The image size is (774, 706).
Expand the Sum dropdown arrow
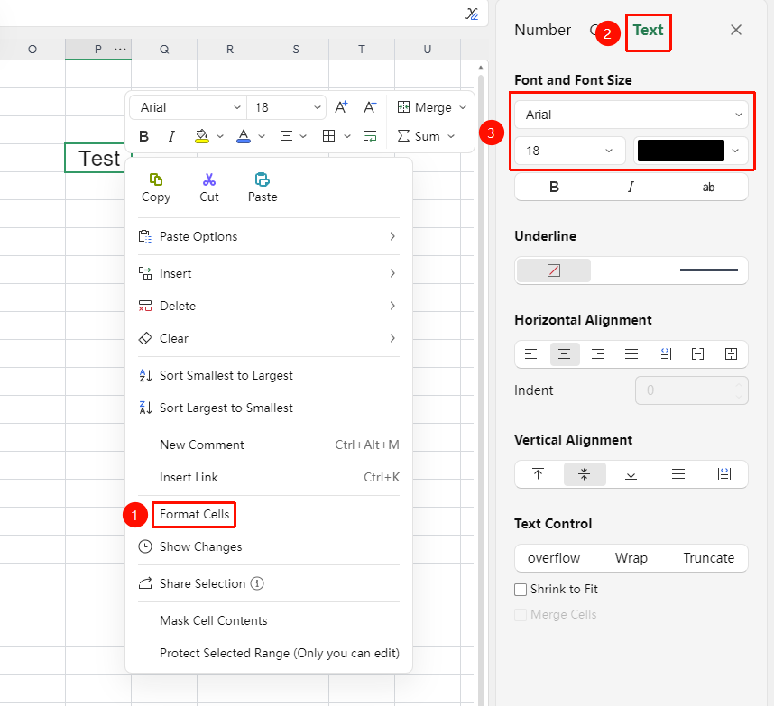pyautogui.click(x=451, y=136)
